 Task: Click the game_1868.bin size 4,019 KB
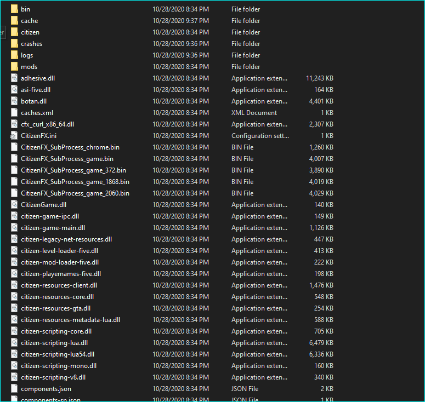coord(321,182)
